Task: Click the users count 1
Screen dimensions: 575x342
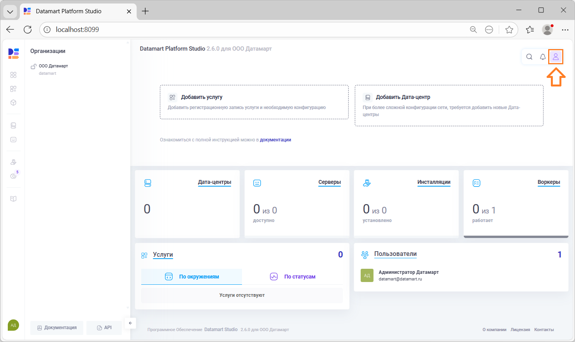Action: point(559,254)
